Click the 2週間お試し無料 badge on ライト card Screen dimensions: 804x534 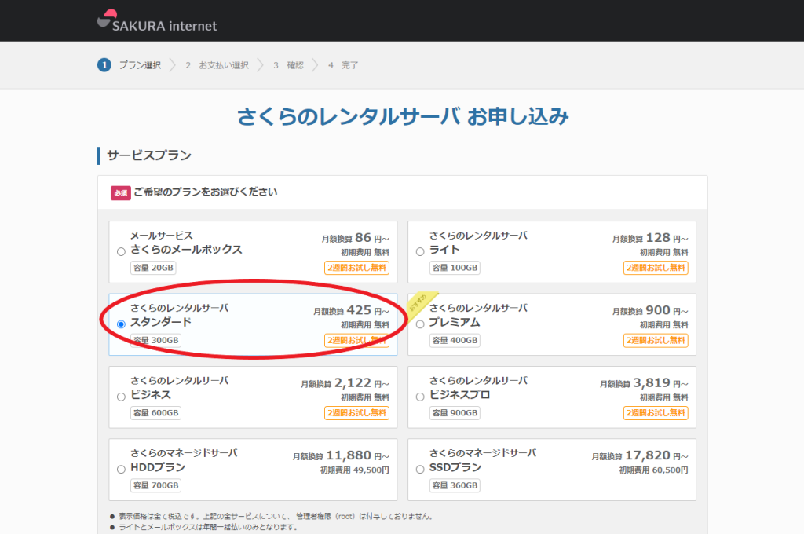(x=656, y=268)
